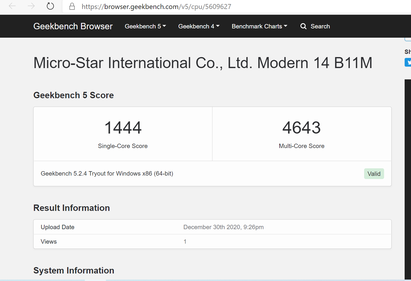Click the page title Micro-Star International Modern 14 B11M

pyautogui.click(x=203, y=63)
